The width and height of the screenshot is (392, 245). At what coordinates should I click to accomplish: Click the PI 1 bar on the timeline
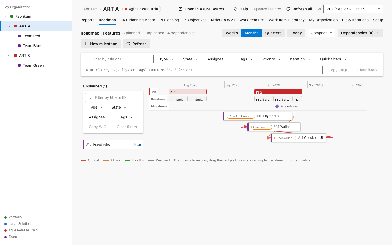[188, 92]
